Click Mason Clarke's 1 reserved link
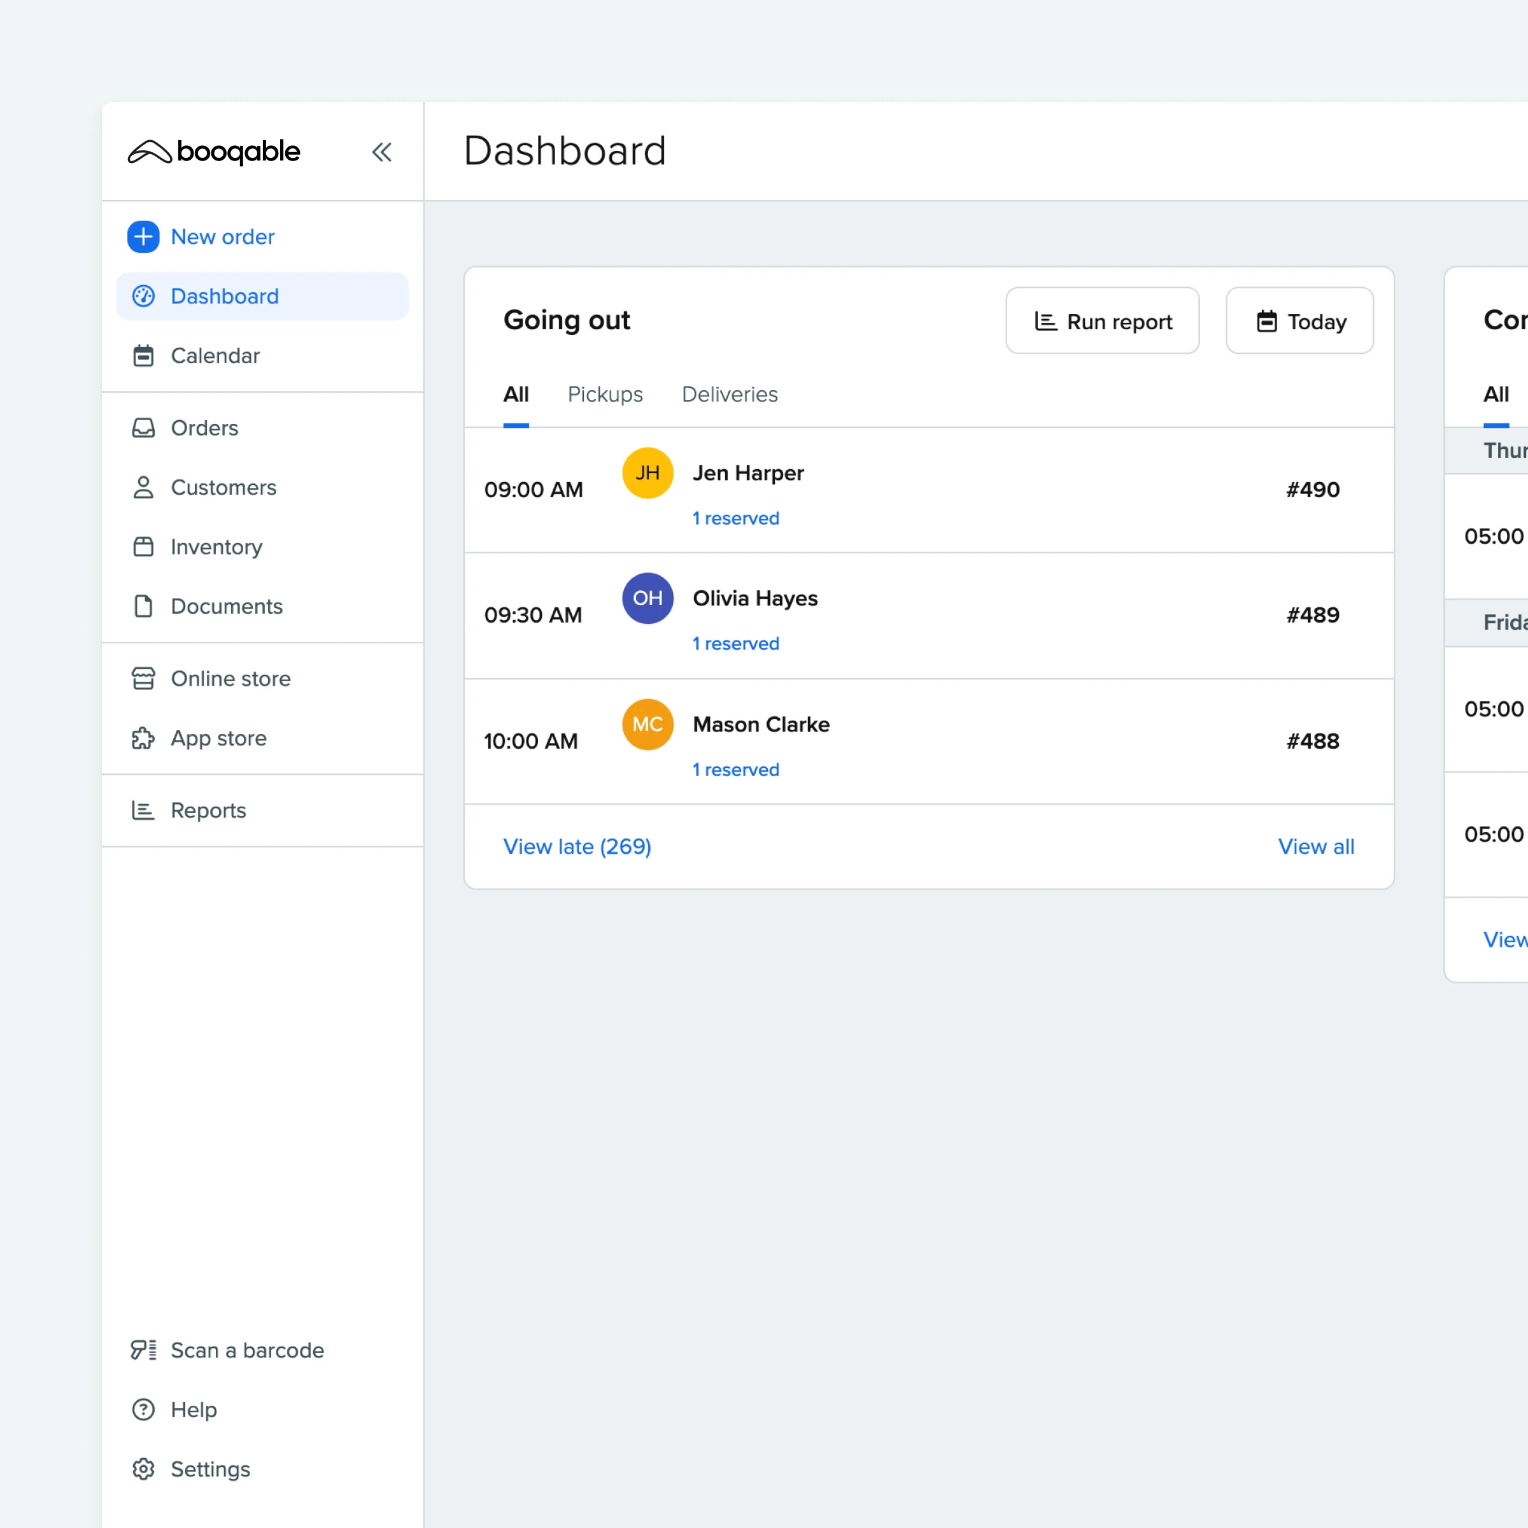This screenshot has height=1528, width=1528. tap(735, 770)
